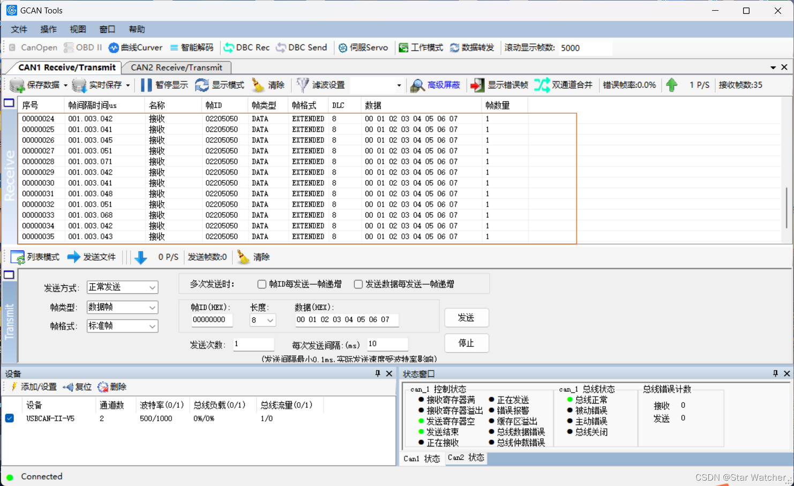Open the 帮助 menu

tap(137, 29)
